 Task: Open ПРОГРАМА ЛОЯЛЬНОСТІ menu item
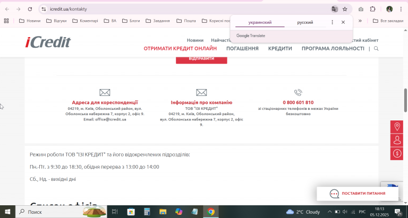(333, 49)
